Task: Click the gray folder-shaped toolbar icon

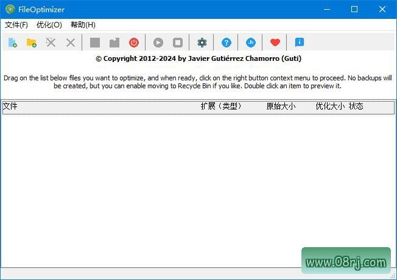Action: pyautogui.click(x=114, y=43)
